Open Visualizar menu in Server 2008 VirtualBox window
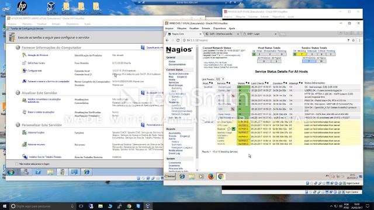Screen dimensions: 374x210 [x=41, y=24]
